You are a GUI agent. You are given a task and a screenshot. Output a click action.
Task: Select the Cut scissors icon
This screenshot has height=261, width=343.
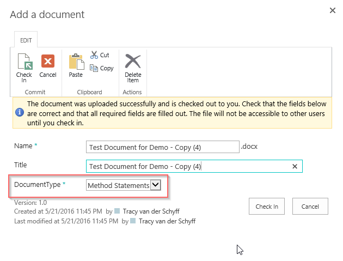click(94, 55)
